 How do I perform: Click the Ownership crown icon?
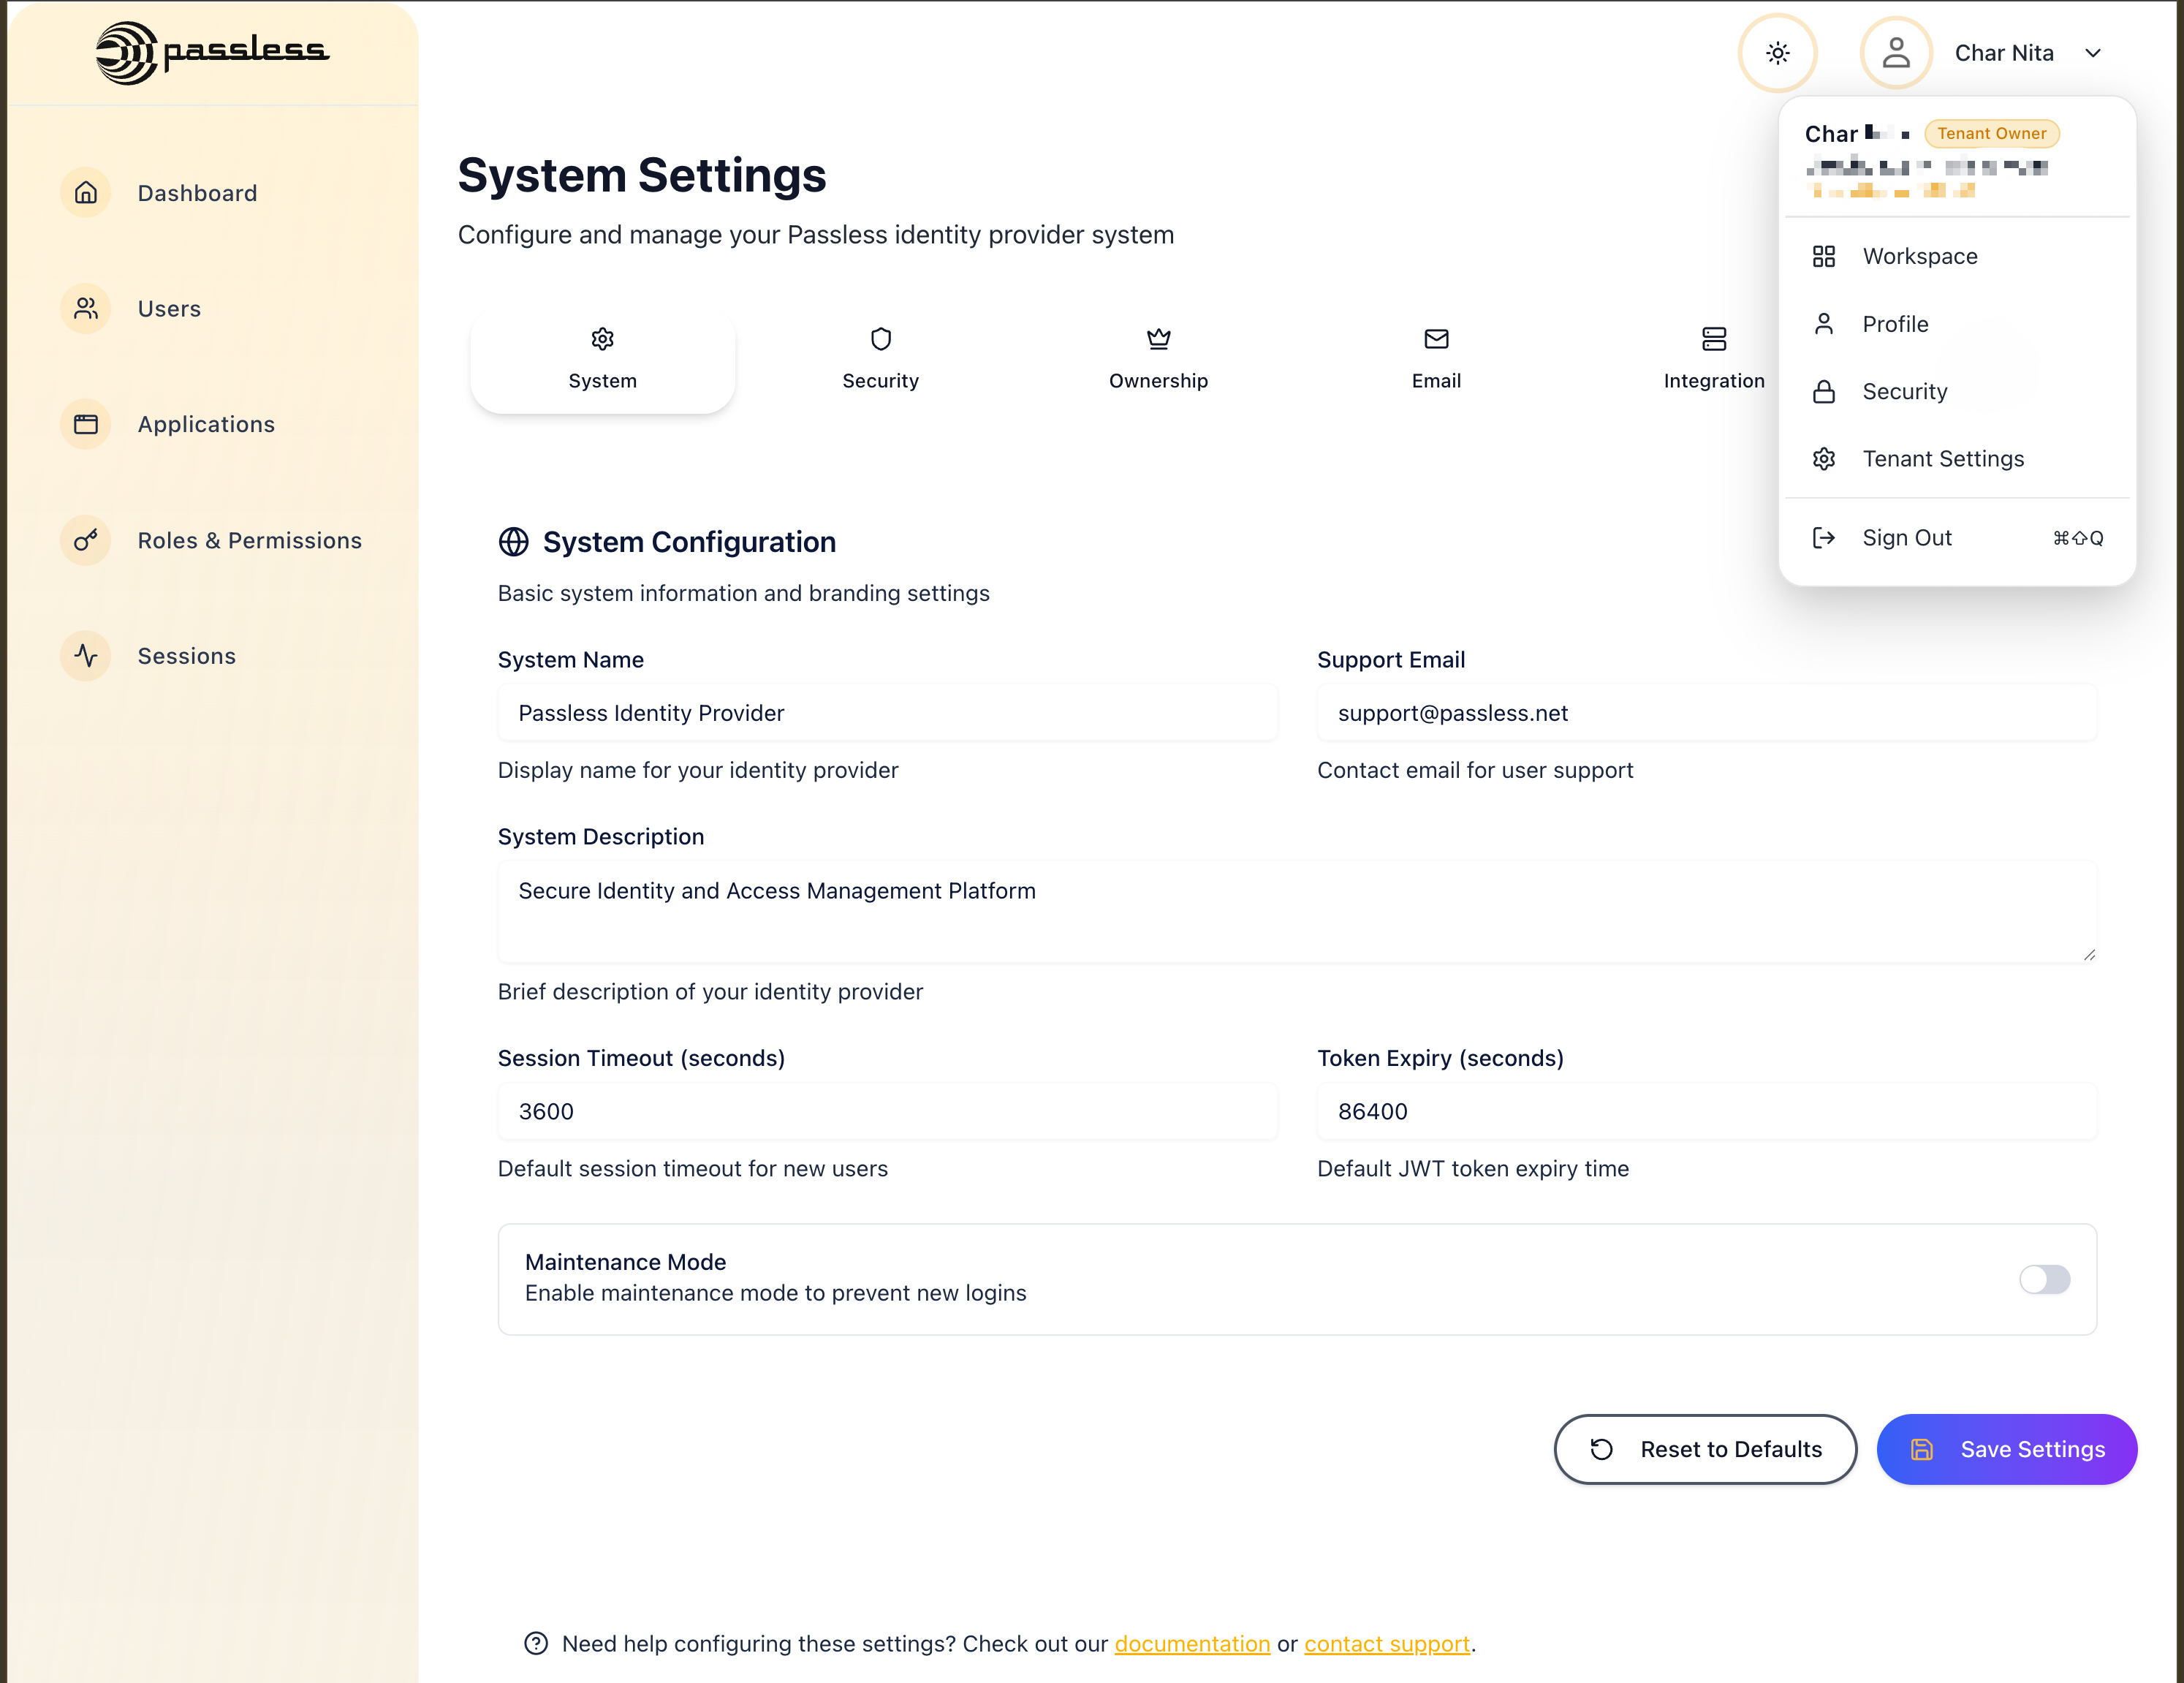tap(1158, 339)
